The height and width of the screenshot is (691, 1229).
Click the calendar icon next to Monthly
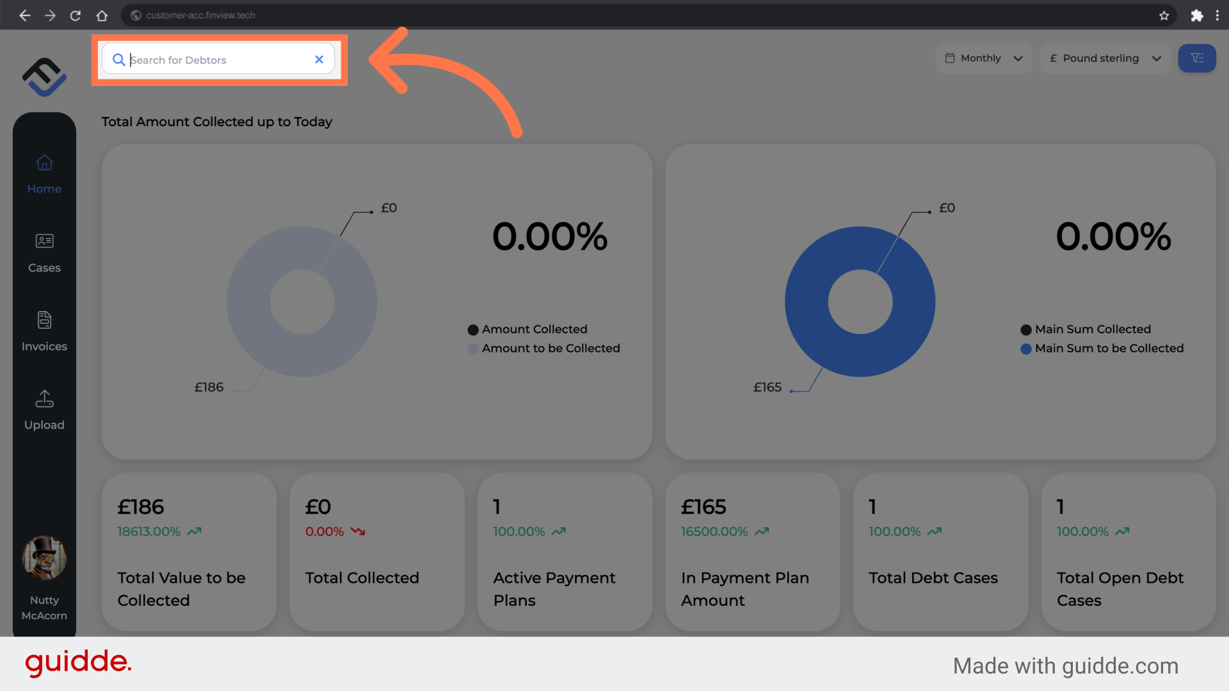pyautogui.click(x=950, y=58)
